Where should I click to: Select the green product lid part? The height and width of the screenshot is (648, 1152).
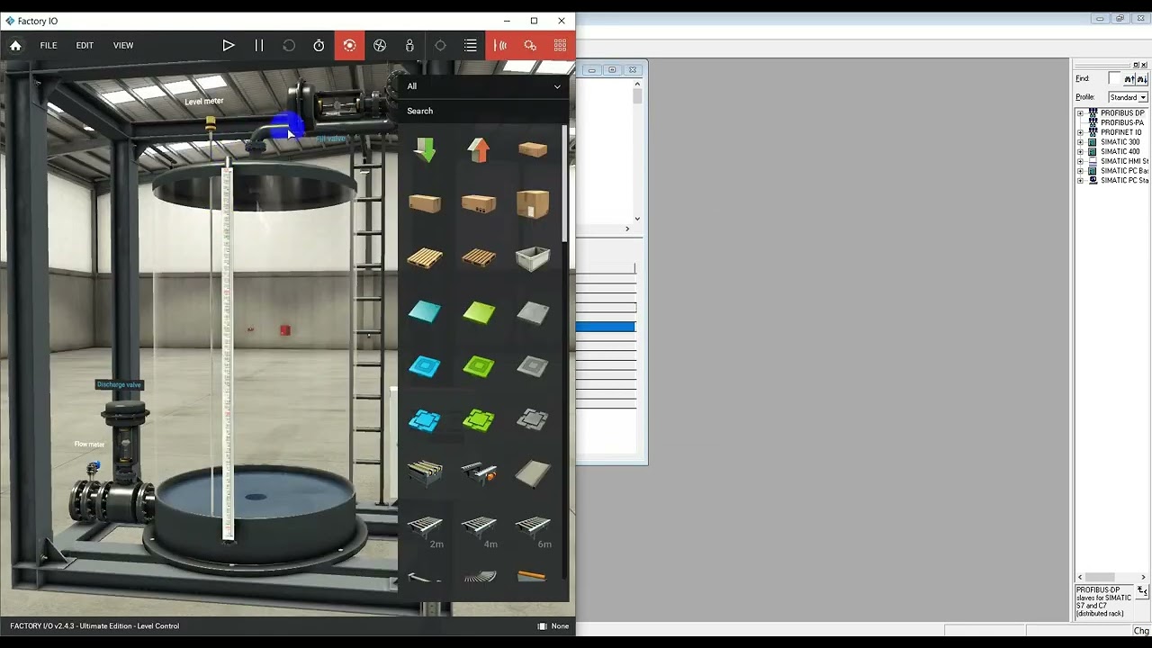tap(479, 420)
